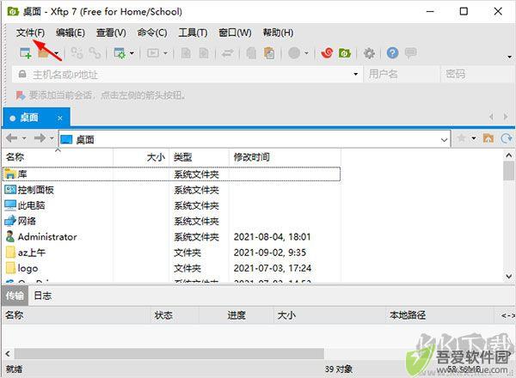The width and height of the screenshot is (516, 378).
Task: Select the 控制面板 row
Action: [x=171, y=190]
